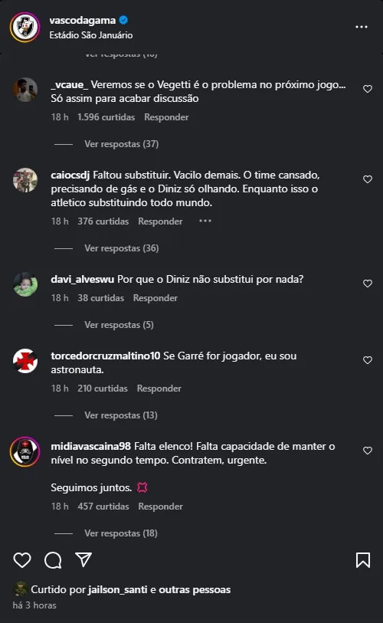View 1.596 curtidas on _vcaue_ comment
Viewport: 383px width, 623px height.
(106, 117)
